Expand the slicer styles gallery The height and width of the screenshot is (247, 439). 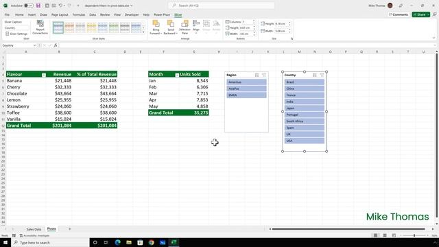tap(143, 32)
